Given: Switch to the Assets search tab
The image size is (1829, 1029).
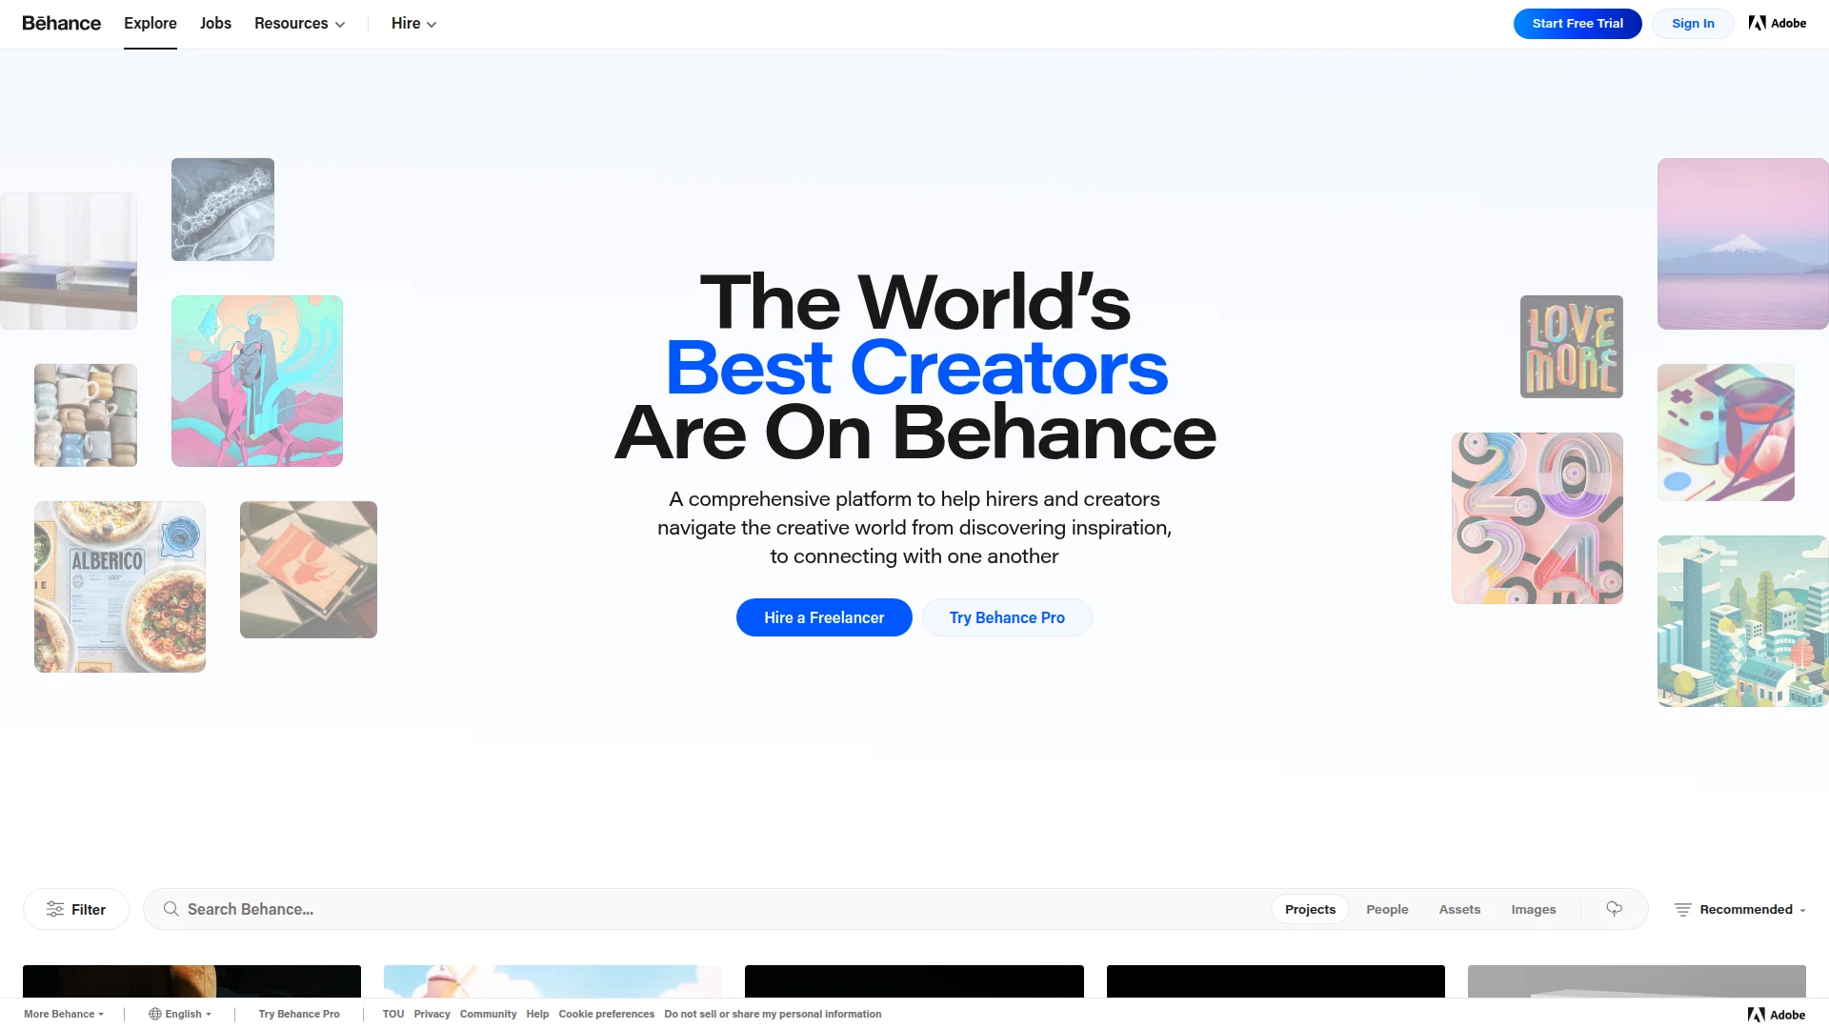Looking at the screenshot, I should click(x=1459, y=909).
